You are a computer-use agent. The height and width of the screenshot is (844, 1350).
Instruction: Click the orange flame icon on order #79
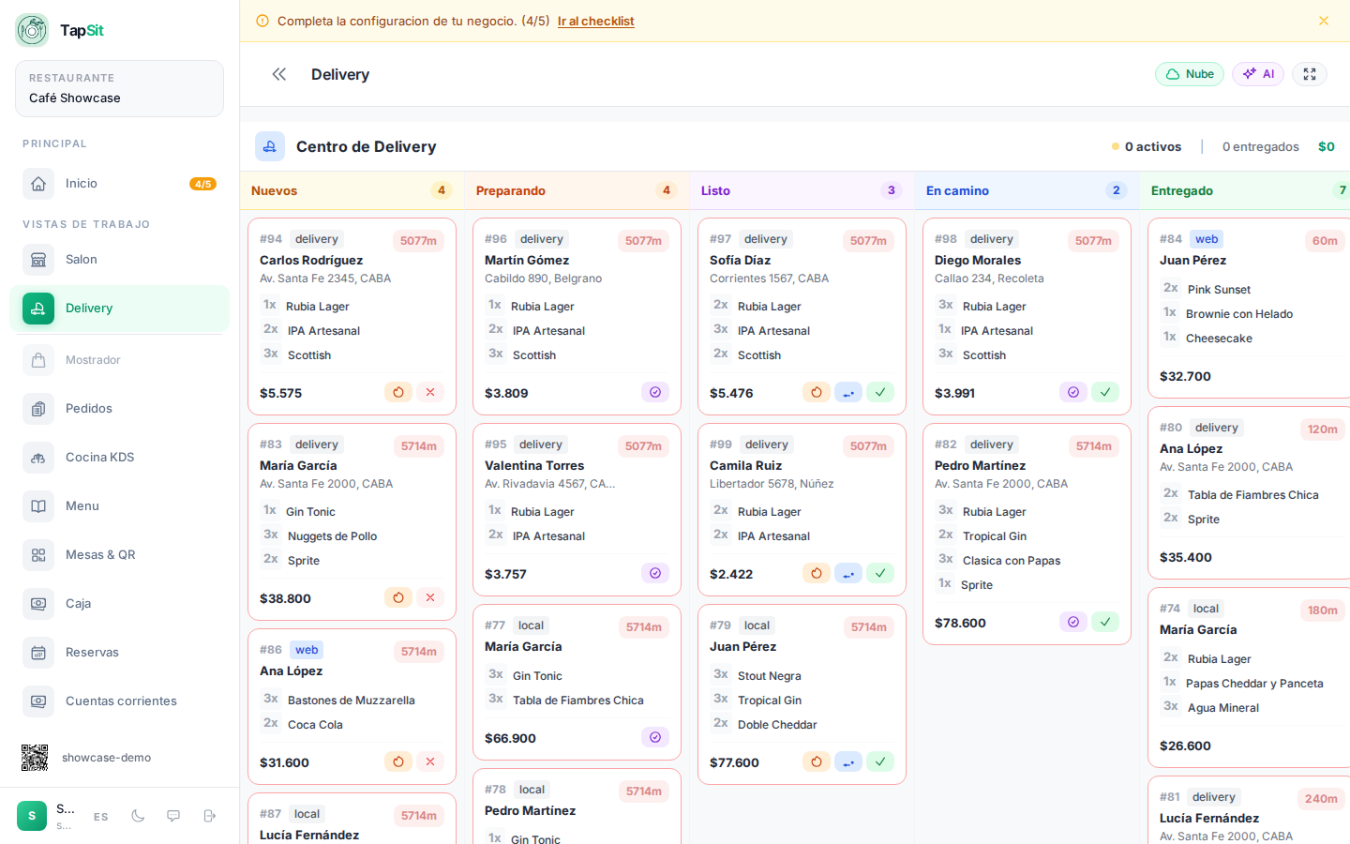817,761
